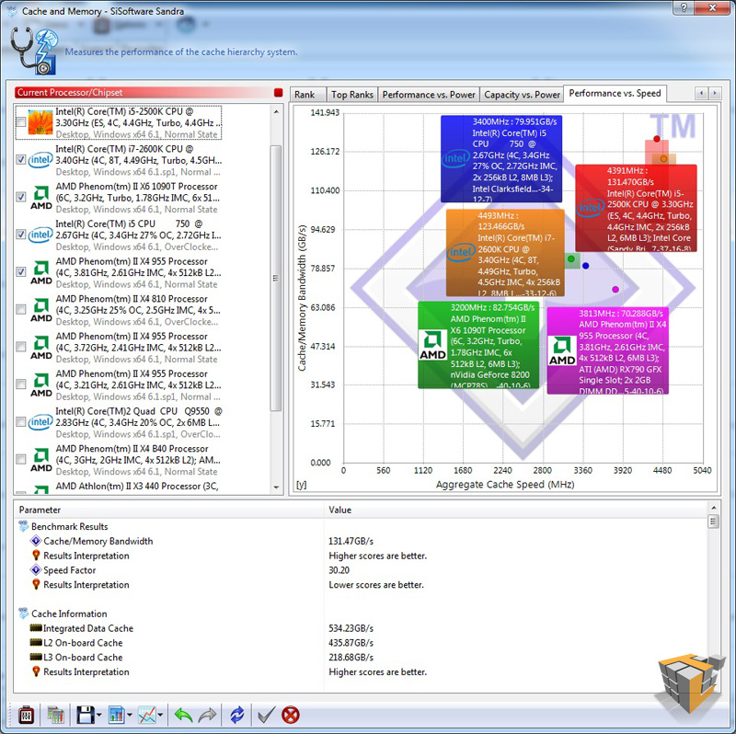Click the orange Core i7-2600K chart label box

(505, 253)
